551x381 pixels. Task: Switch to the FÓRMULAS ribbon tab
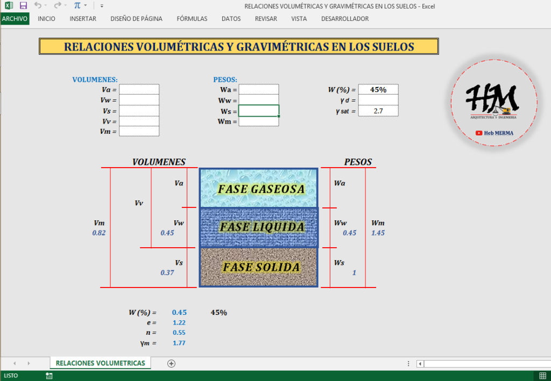[192, 18]
